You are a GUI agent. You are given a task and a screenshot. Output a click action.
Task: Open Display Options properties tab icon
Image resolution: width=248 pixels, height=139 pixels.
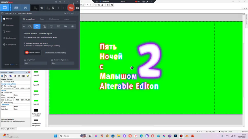(x=2, y=76)
